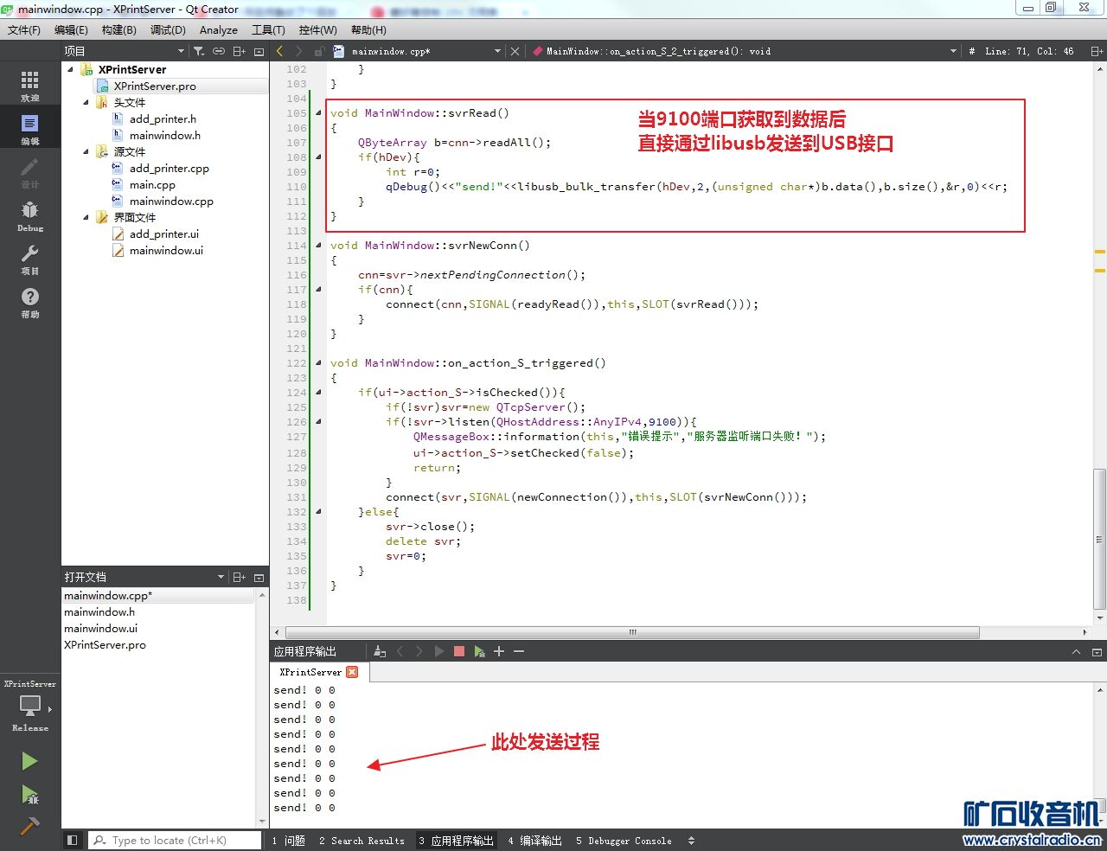This screenshot has width=1107, height=851.
Task: Open Debug mode in sidebar
Action: point(30,215)
